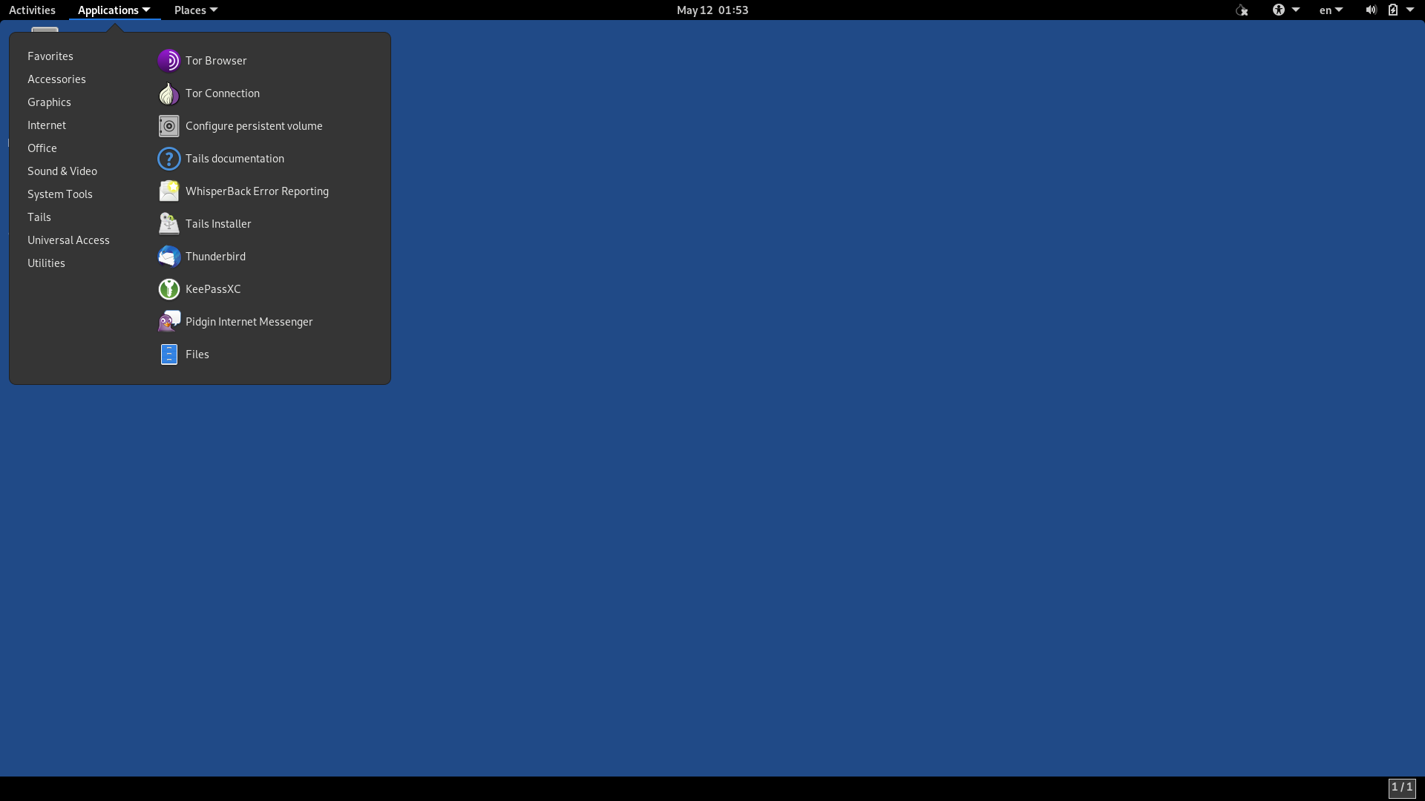Select the Sound & Video category
This screenshot has width=1425, height=801.
pos(62,171)
